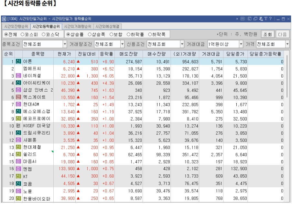Click the 다음 button for next results

[282, 34]
